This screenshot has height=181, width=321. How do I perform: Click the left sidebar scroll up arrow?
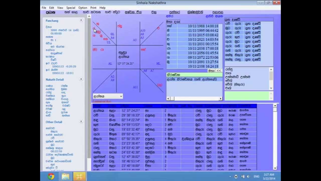(x=89, y=16)
